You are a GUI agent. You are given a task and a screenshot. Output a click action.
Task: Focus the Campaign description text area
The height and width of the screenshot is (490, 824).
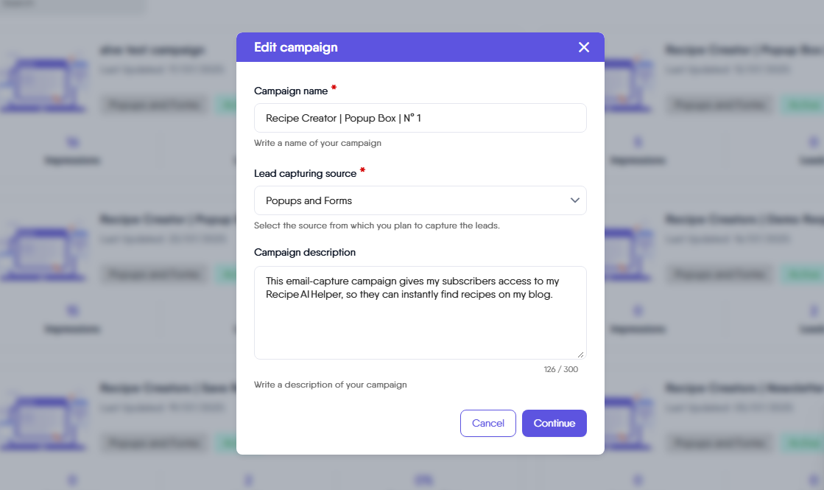tap(420, 312)
